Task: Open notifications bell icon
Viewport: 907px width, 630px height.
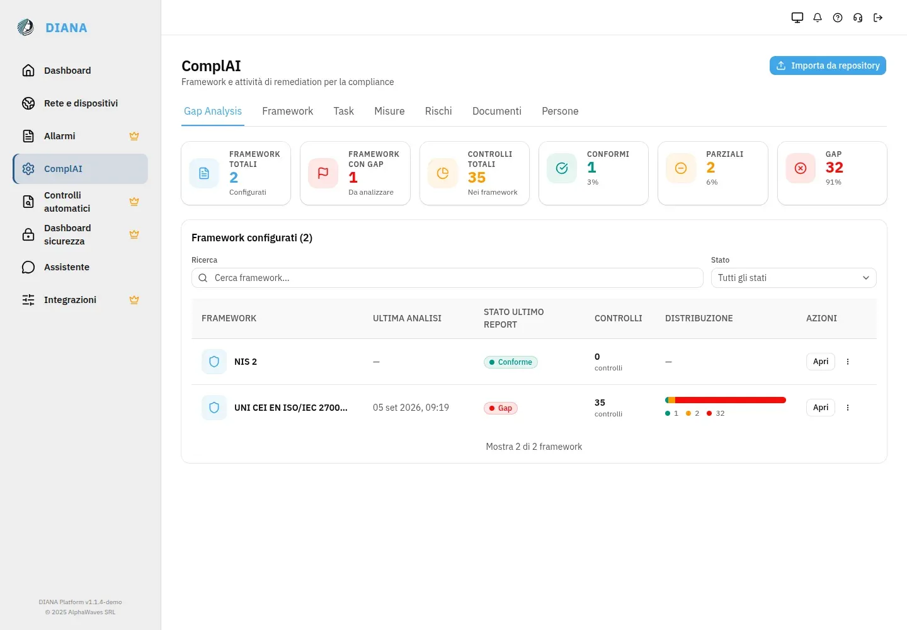Action: (818, 18)
